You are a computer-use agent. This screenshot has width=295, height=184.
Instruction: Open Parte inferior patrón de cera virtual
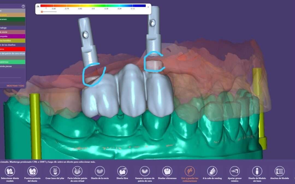point(77,174)
